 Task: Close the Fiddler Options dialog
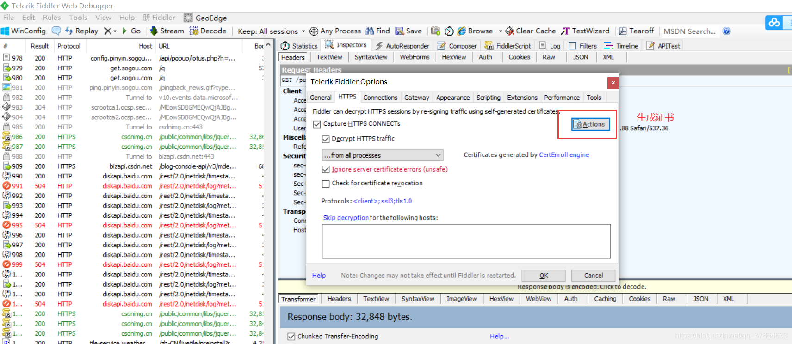(x=613, y=83)
